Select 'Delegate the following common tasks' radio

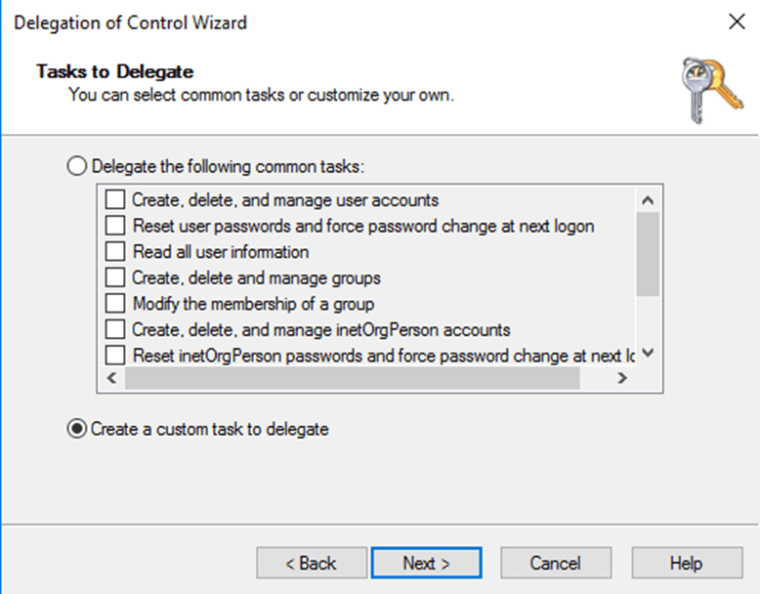coord(77,166)
